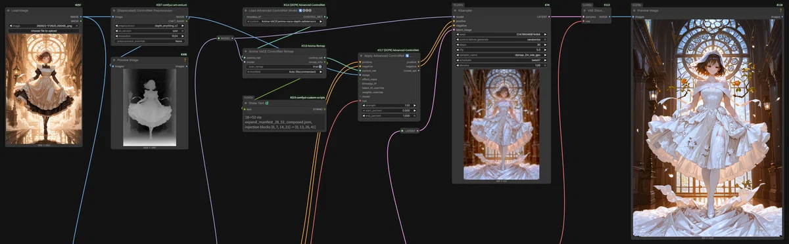This screenshot has height=244, width=789.
Task: Click the vae input socket on VAE Decode
Action: pyautogui.click(x=583, y=21)
